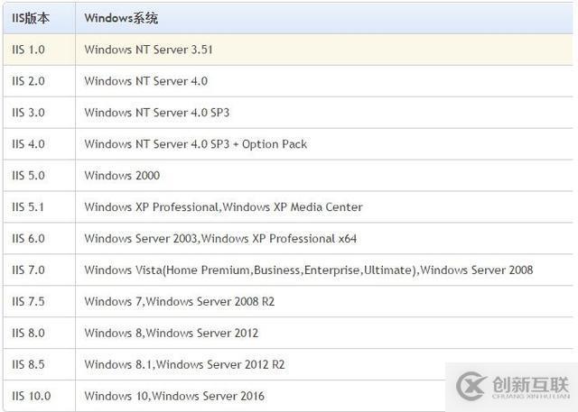Click the IIS版本 column header
Image resolution: width=578 pixels, height=412 pixels.
[x=30, y=18]
